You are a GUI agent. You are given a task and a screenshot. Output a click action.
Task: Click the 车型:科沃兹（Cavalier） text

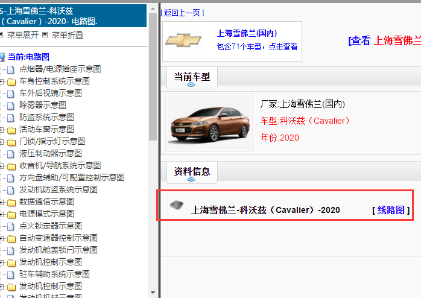tap(305, 121)
